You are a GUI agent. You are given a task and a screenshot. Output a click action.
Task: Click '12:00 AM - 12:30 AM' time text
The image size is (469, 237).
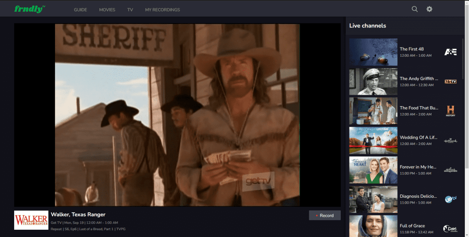pyautogui.click(x=417, y=85)
